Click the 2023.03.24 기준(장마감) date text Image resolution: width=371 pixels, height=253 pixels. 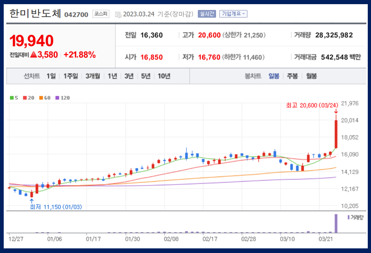[158, 14]
